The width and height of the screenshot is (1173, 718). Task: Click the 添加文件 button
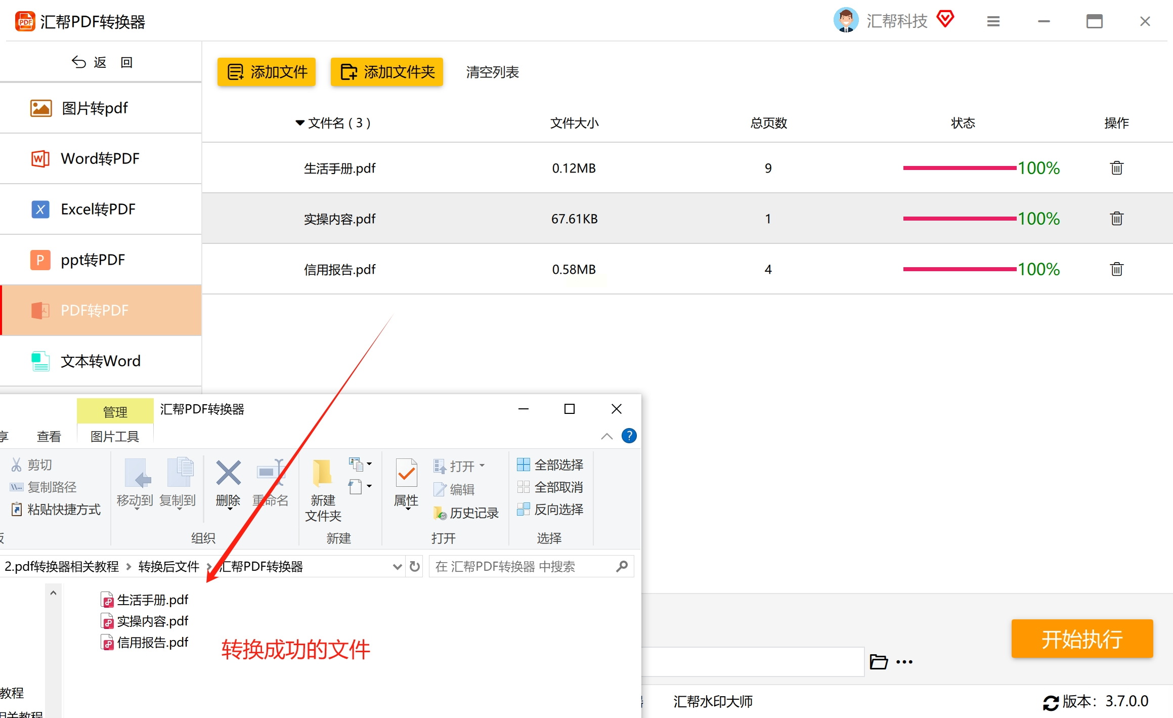tap(267, 72)
